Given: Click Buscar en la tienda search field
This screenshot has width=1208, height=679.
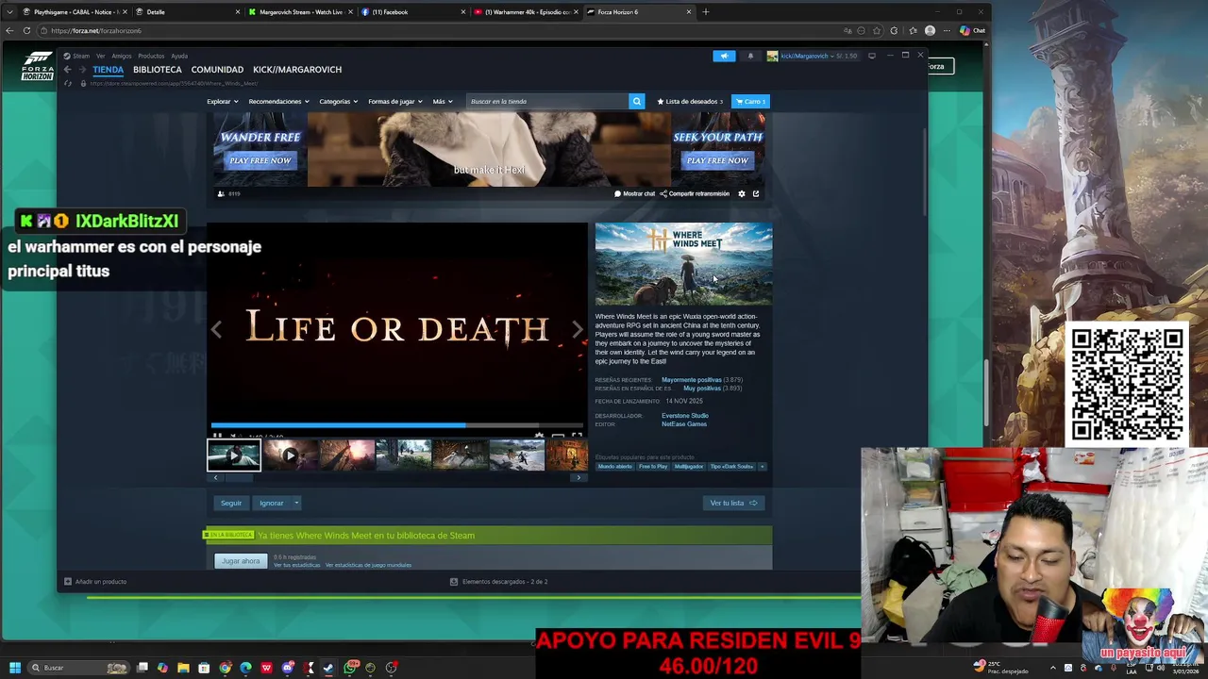Looking at the screenshot, I should pos(547,101).
